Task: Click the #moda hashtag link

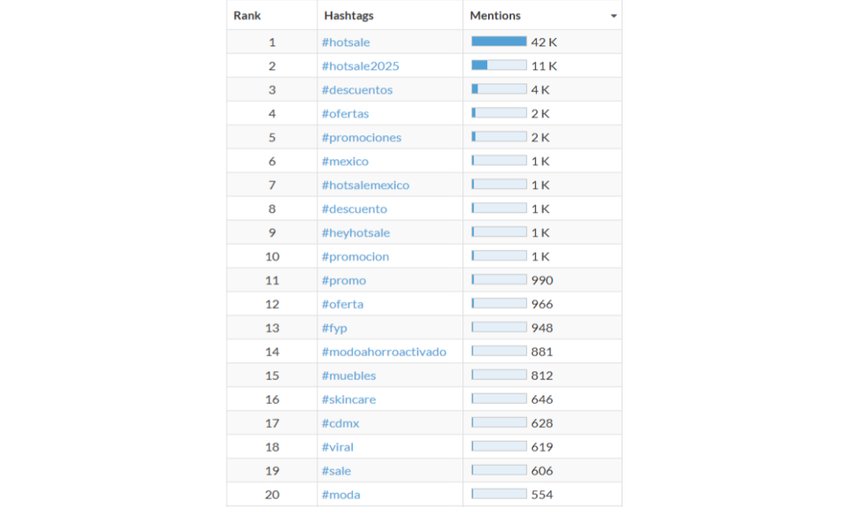Action: (340, 495)
